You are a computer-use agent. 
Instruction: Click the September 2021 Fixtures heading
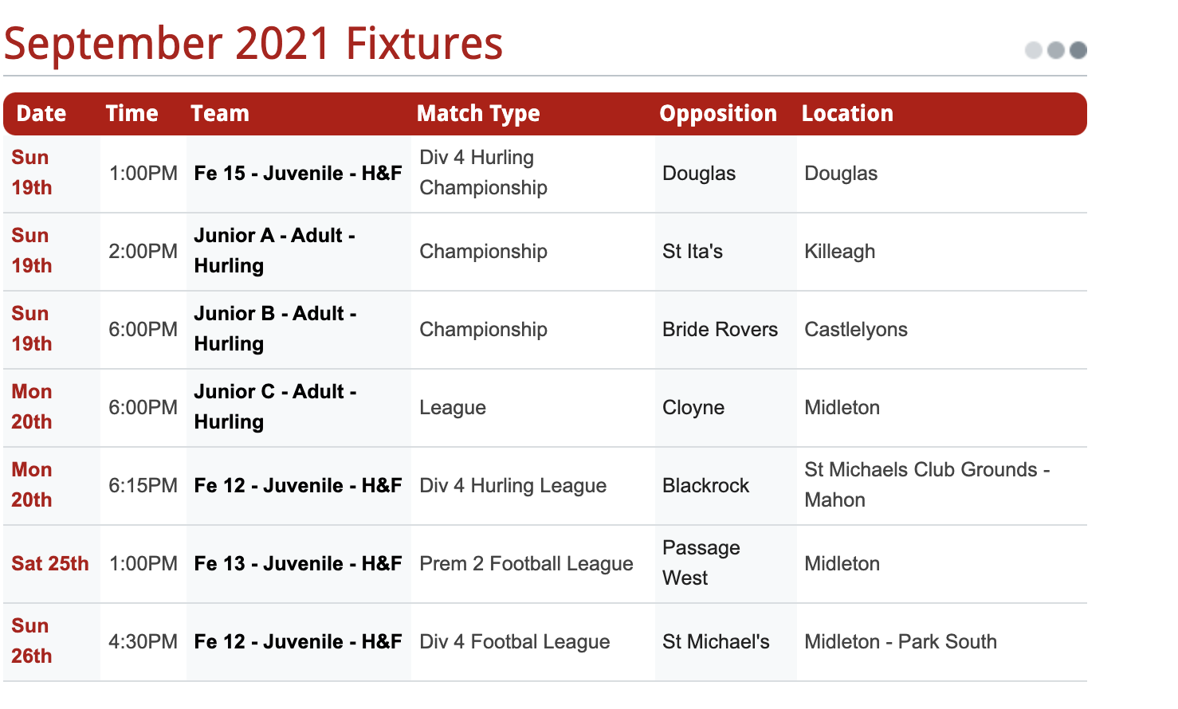(x=253, y=43)
